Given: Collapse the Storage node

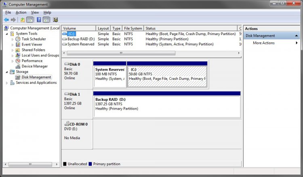Looking at the screenshot, I should click(7, 72).
